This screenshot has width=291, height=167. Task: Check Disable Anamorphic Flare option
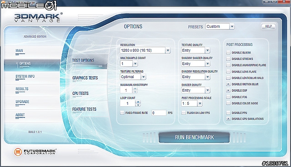[228, 65]
